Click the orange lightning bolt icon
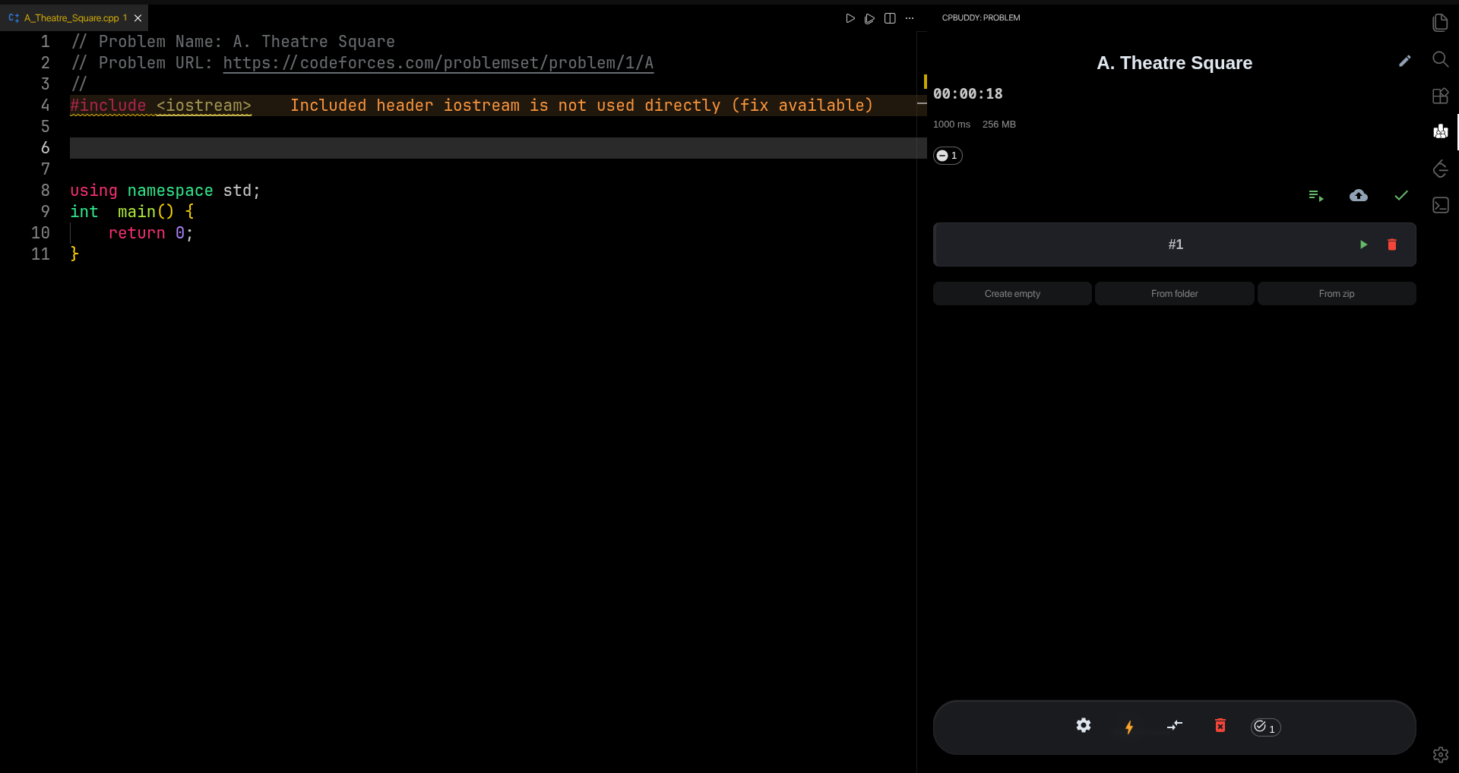The width and height of the screenshot is (1459, 773). (x=1129, y=727)
